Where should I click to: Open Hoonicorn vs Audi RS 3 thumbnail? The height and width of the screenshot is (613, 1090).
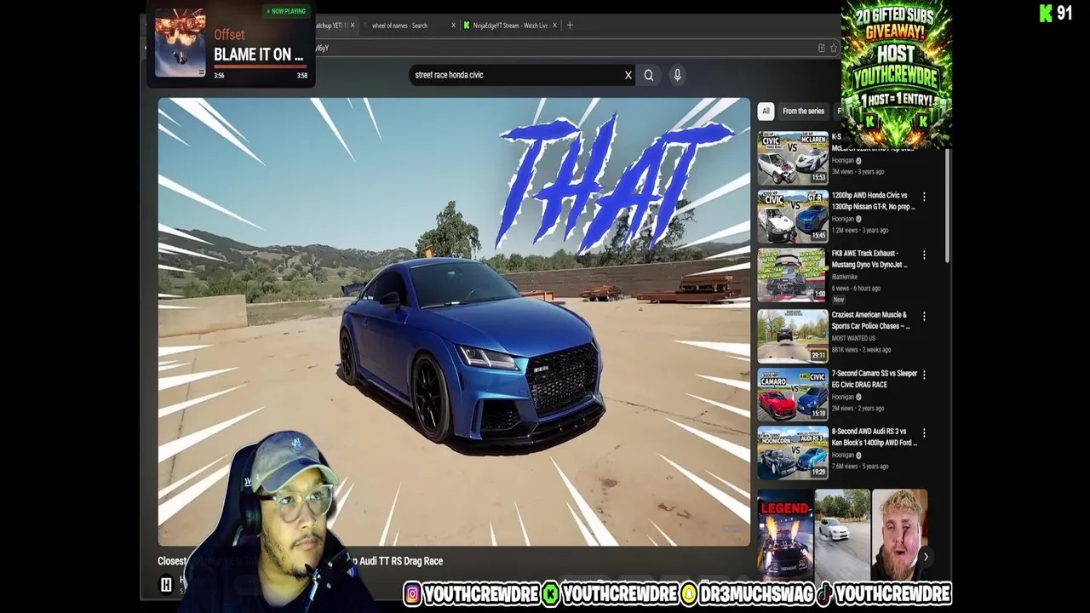click(793, 452)
